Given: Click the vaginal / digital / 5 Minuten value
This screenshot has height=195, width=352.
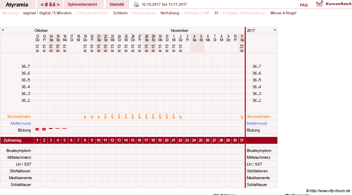Looking at the screenshot, I should click(x=47, y=13).
